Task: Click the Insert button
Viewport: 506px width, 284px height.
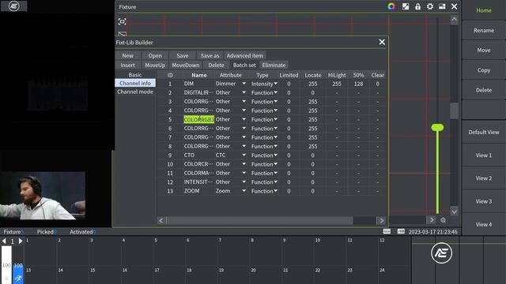Action: 127,65
